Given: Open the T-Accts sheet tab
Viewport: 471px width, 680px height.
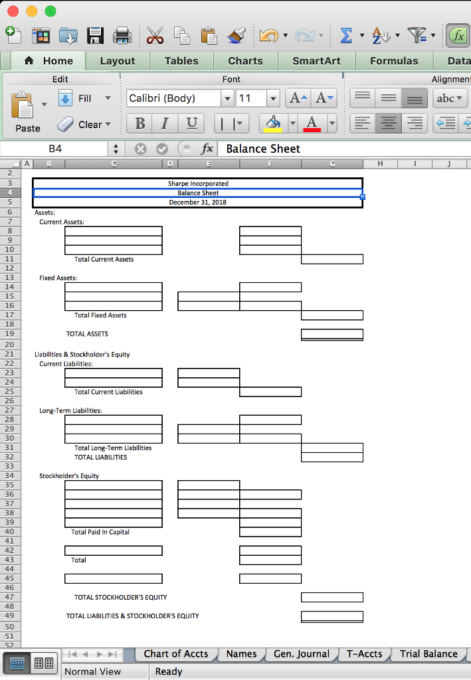Looking at the screenshot, I should click(364, 654).
